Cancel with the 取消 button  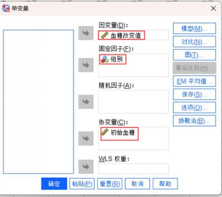tap(137, 184)
